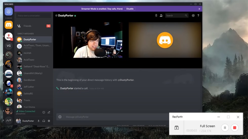
Task: Open SabbyBG direct message
Action: [33, 94]
